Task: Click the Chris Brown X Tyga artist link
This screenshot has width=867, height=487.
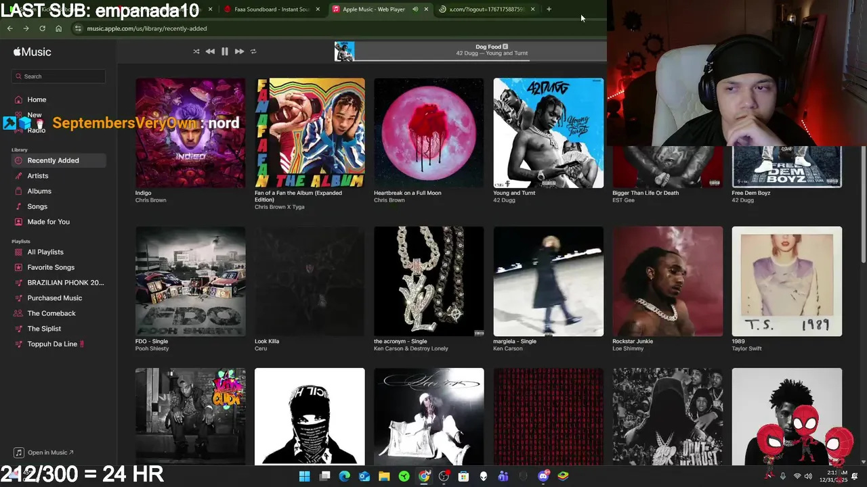Action: tap(279, 207)
